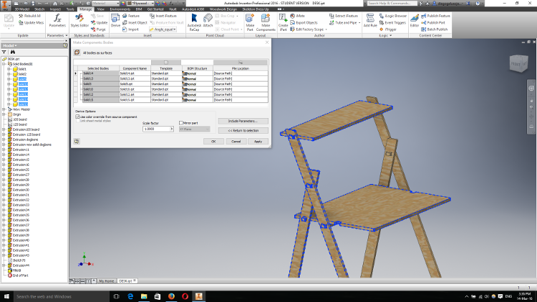
Task: Expand the Solid Bodies(8) node
Action: tap(4, 64)
